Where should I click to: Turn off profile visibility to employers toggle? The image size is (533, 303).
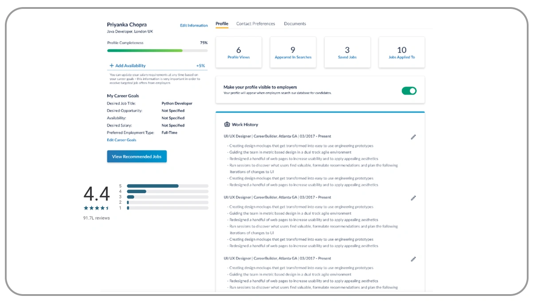[409, 91]
